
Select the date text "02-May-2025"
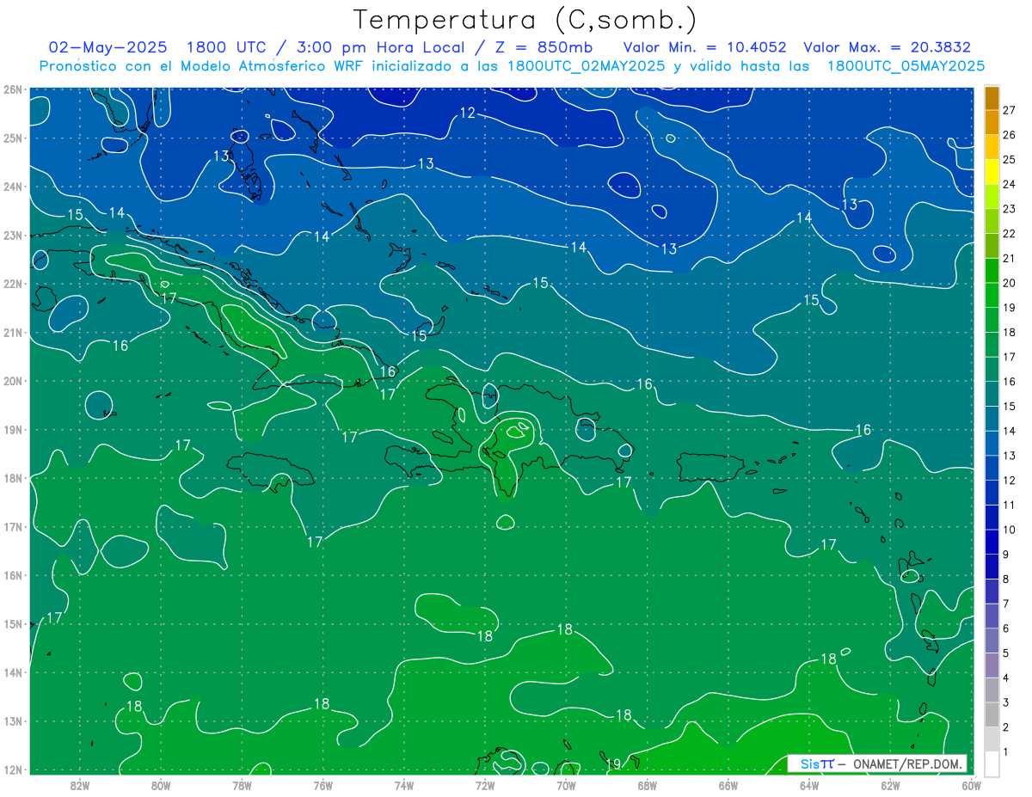pyautogui.click(x=107, y=47)
